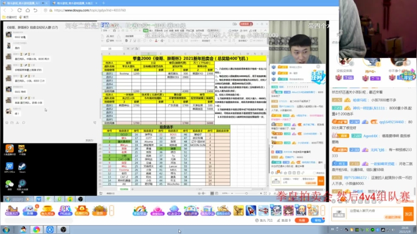
Task: Open 鱼塘 icon in the stream bar
Action: pos(30,210)
